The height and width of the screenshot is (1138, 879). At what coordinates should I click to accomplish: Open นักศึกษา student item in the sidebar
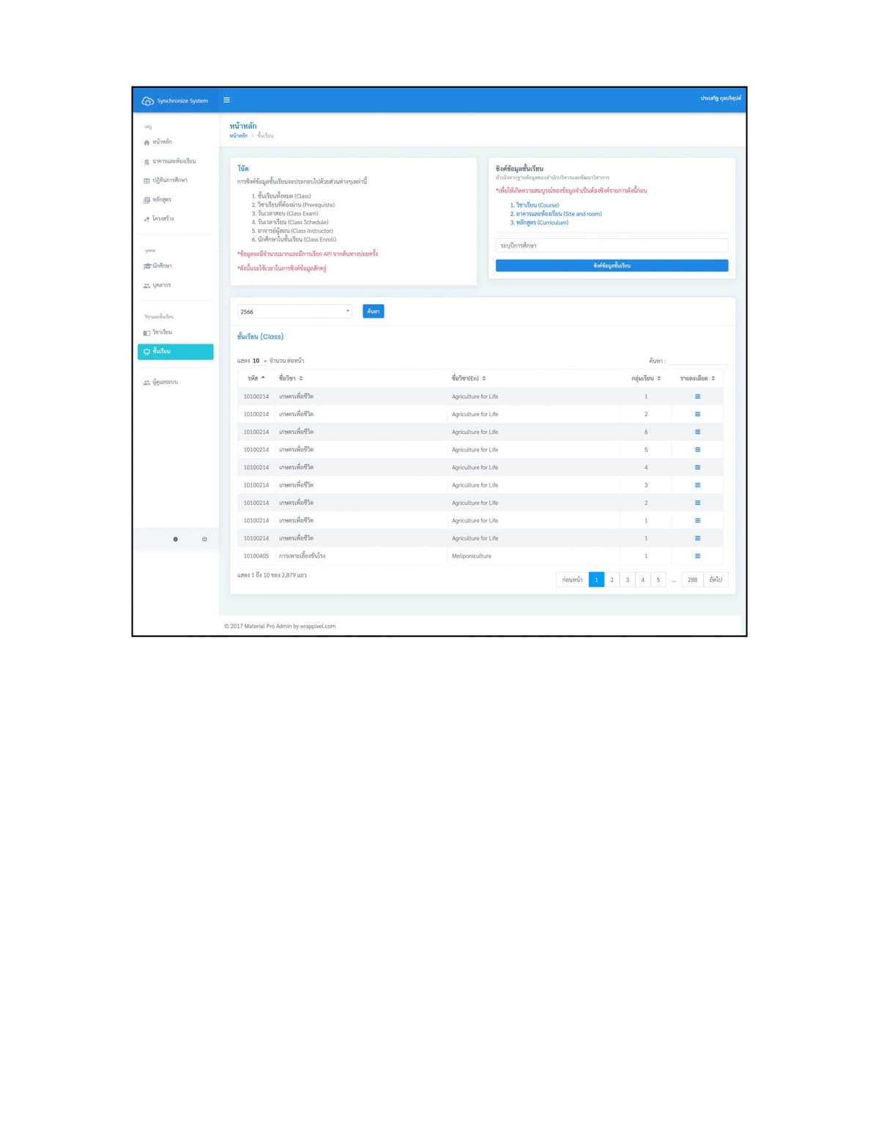(x=157, y=266)
